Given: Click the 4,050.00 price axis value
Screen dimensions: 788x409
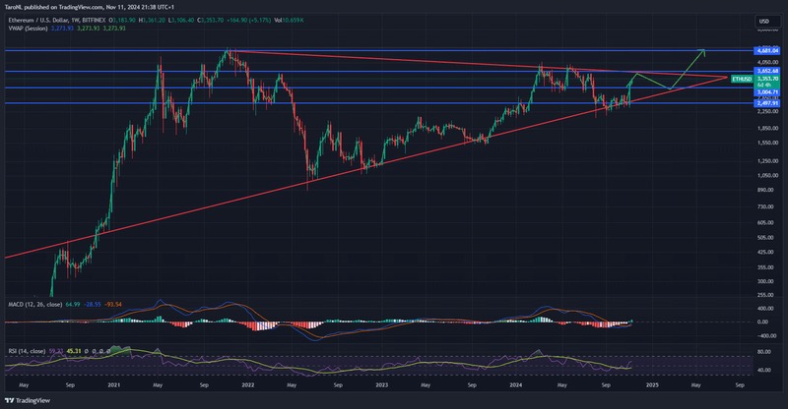Looking at the screenshot, I should click(x=768, y=62).
